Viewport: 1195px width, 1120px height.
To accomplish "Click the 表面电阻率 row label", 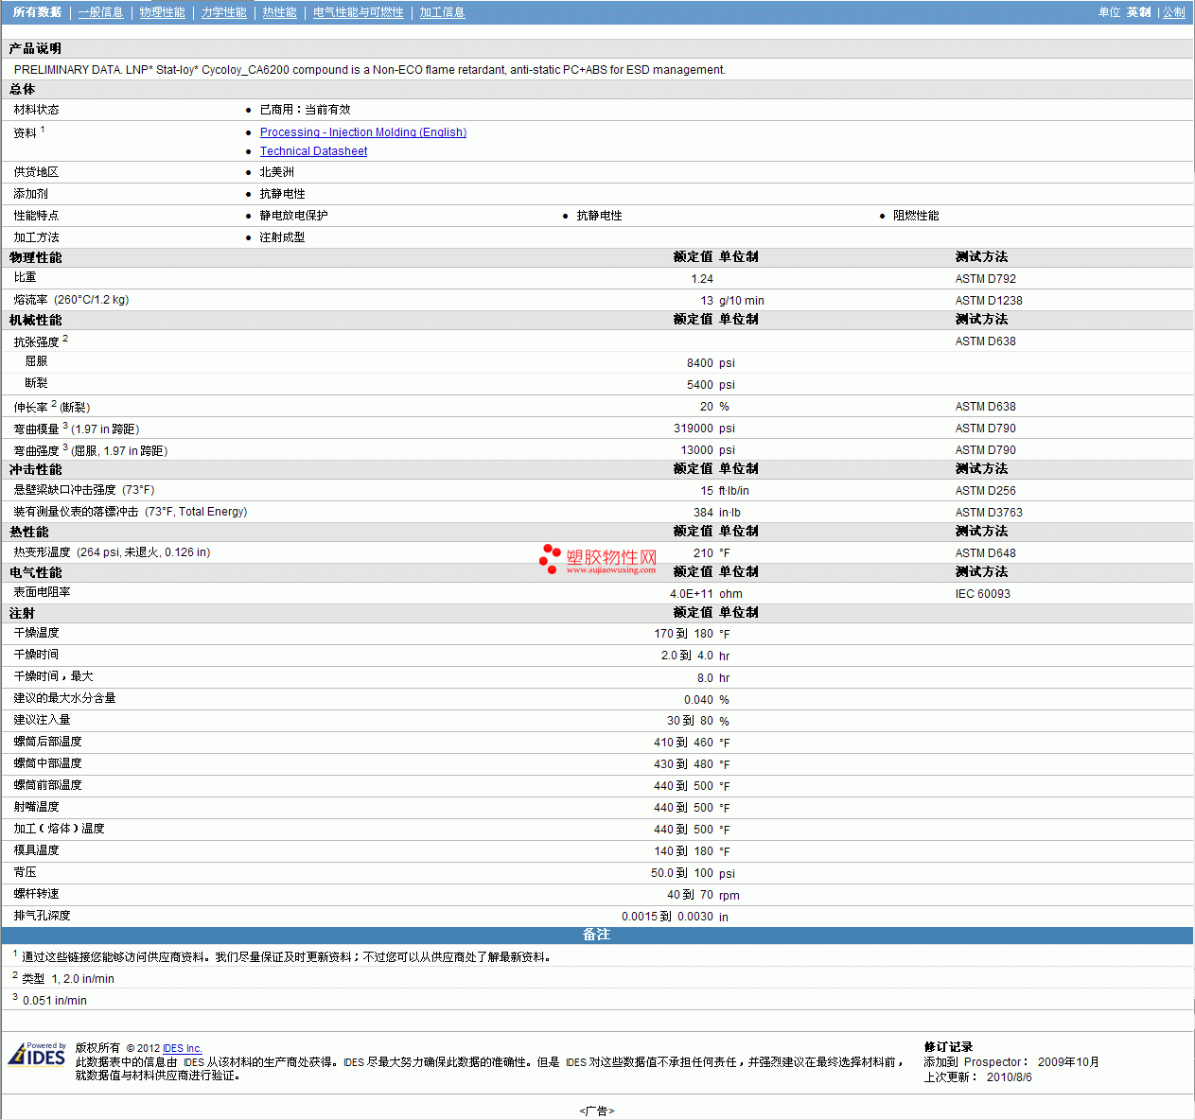I will [x=42, y=592].
